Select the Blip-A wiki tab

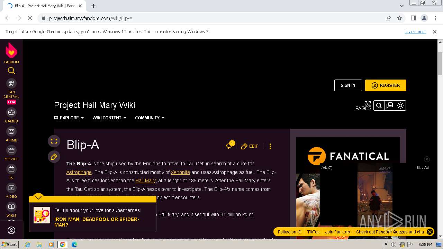44,6
